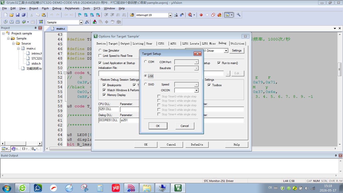
Task: Open Options for Target magic wand icon
Action: pyautogui.click(x=87, y=22)
